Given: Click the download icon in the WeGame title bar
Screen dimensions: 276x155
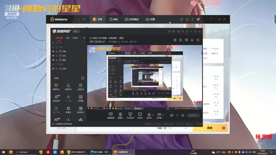Looking at the screenshot, I should pyautogui.click(x=193, y=19).
